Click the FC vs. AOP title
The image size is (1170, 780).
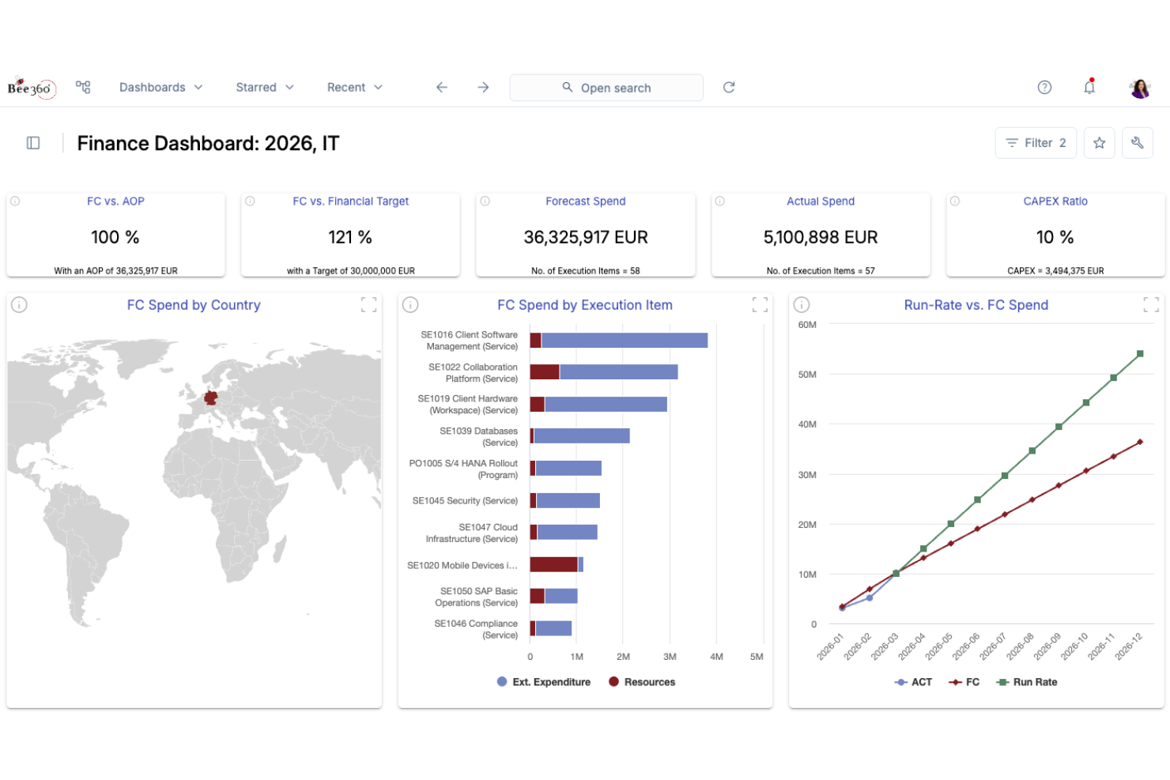pyautogui.click(x=115, y=202)
